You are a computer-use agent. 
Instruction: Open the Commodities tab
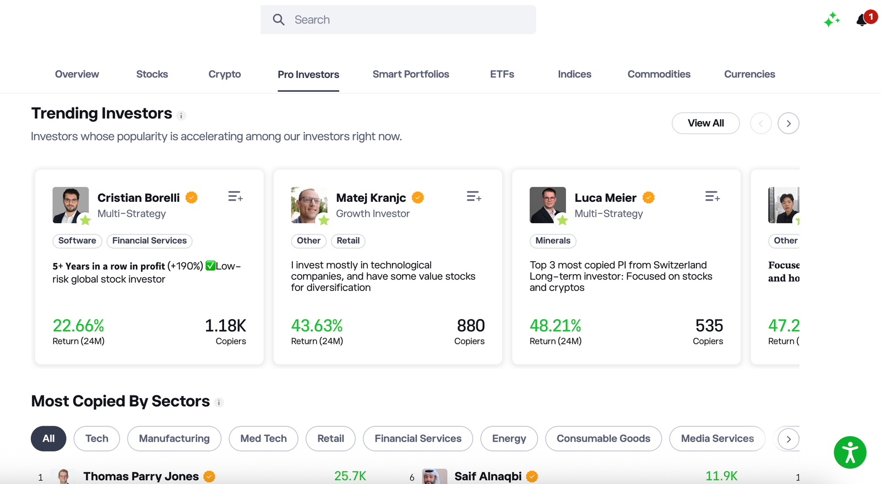pyautogui.click(x=659, y=74)
